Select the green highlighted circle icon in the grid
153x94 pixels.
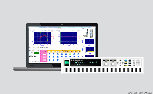(x=70, y=54)
